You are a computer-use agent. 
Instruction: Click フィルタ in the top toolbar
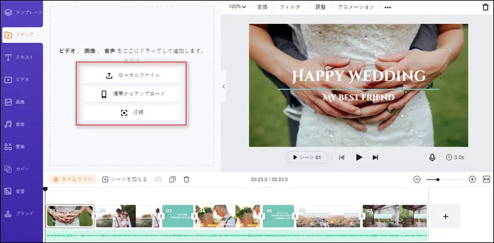290,7
